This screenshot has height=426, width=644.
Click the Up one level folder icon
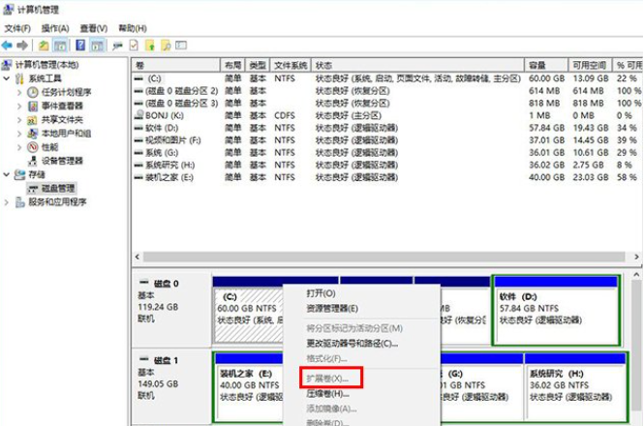tap(44, 45)
